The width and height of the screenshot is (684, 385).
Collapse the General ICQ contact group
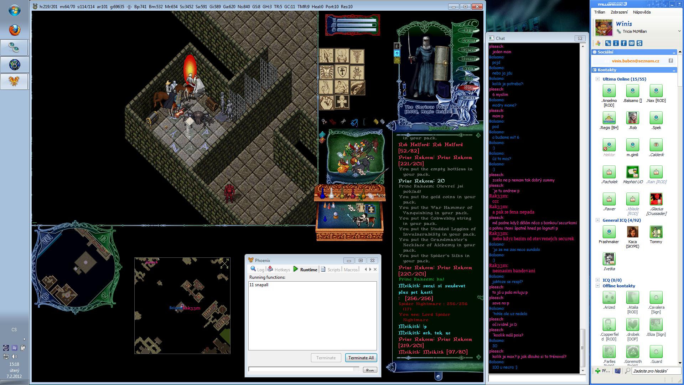click(x=598, y=220)
